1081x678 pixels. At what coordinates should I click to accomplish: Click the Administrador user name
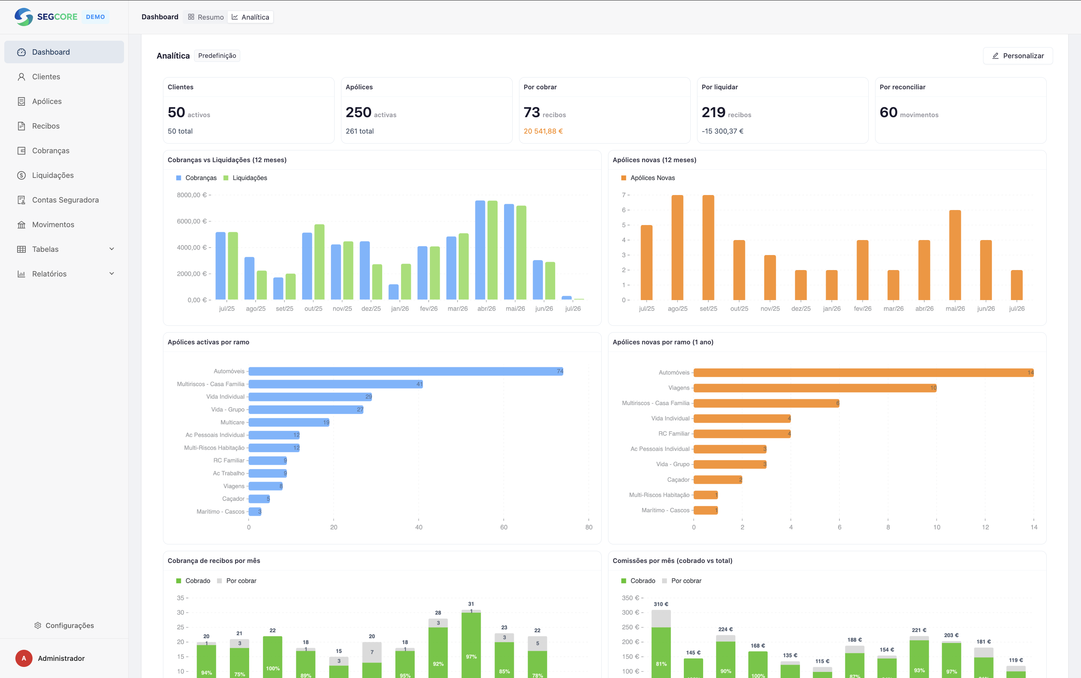click(61, 658)
